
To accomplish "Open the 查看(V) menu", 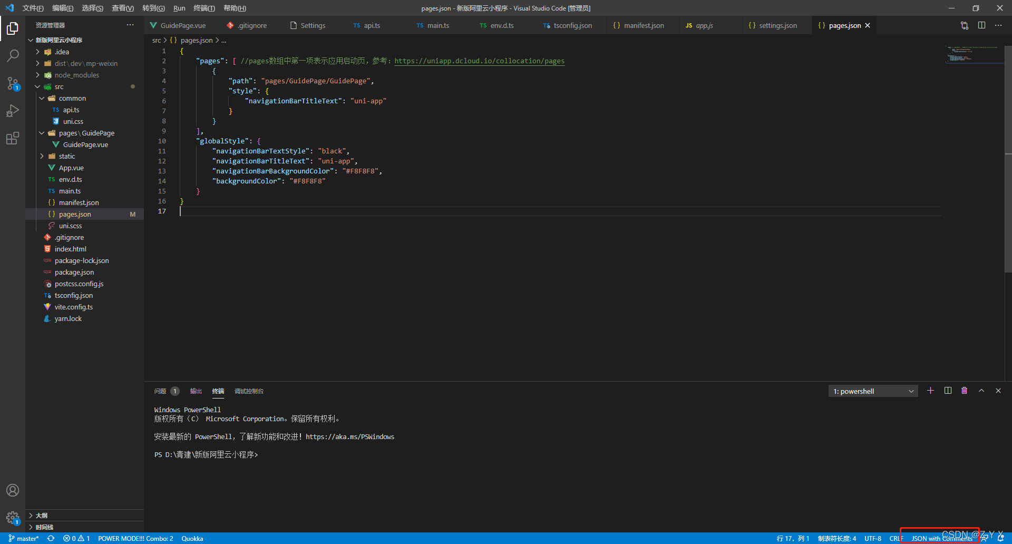I will click(122, 8).
